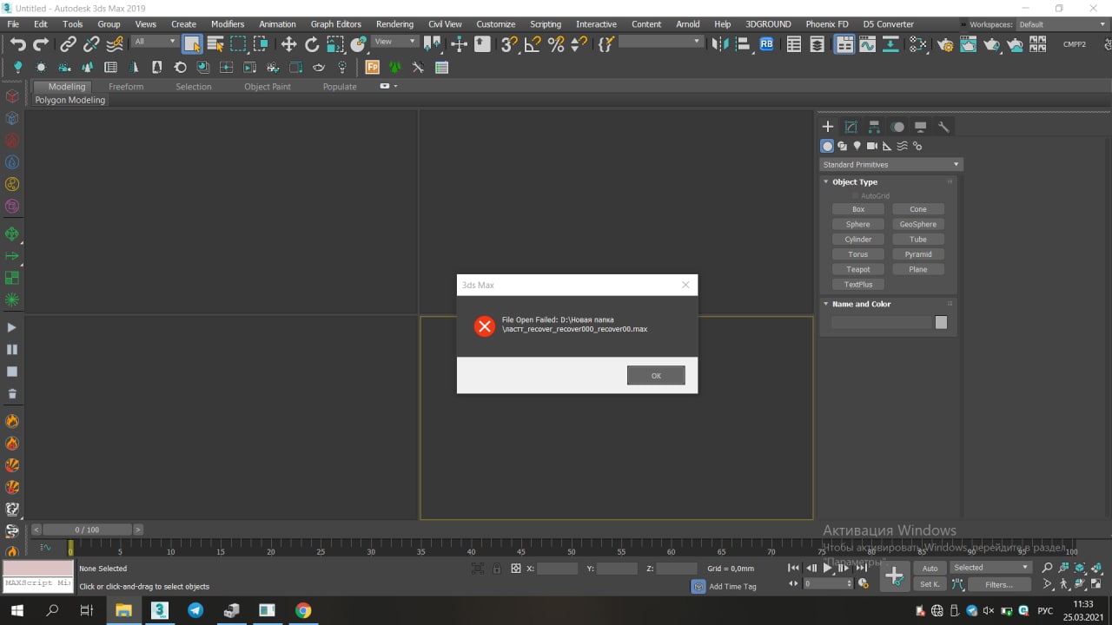The width and height of the screenshot is (1112, 625).
Task: Activate the Select and Move tool
Action: 289,43
